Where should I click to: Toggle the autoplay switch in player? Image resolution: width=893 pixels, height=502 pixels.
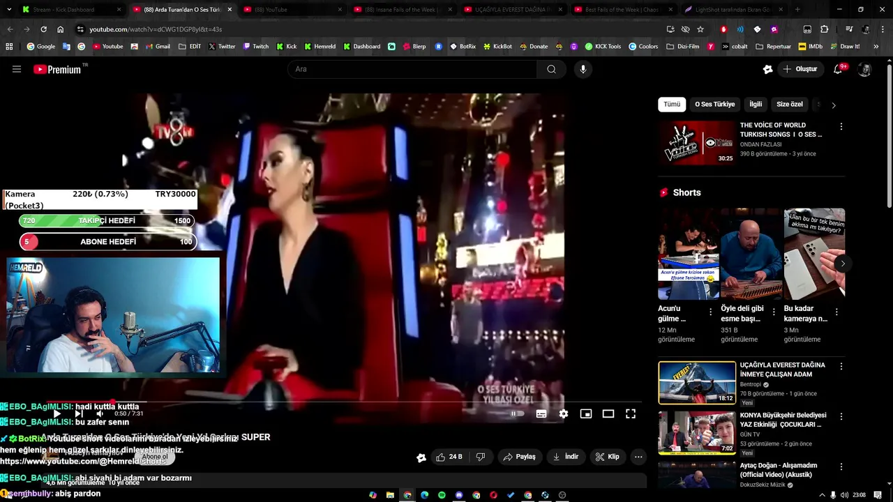pos(517,413)
